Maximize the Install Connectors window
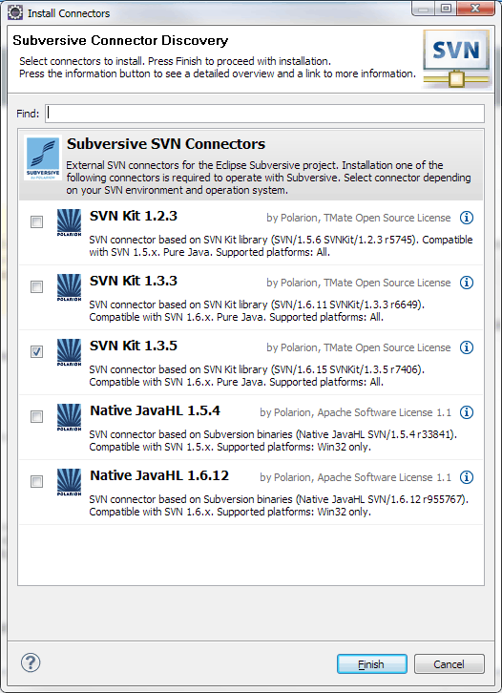 pos(446,9)
